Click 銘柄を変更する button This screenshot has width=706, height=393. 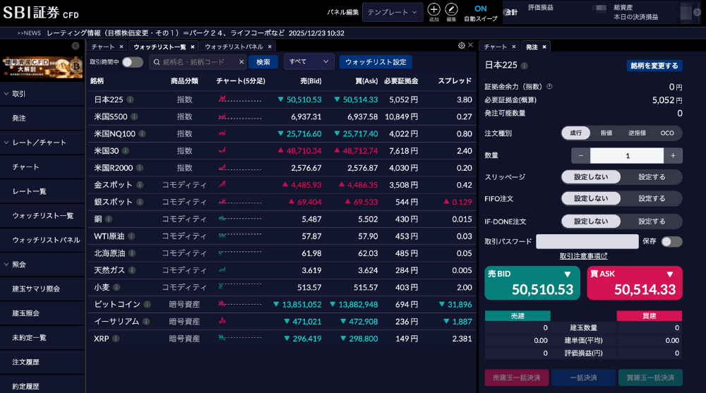(x=654, y=66)
